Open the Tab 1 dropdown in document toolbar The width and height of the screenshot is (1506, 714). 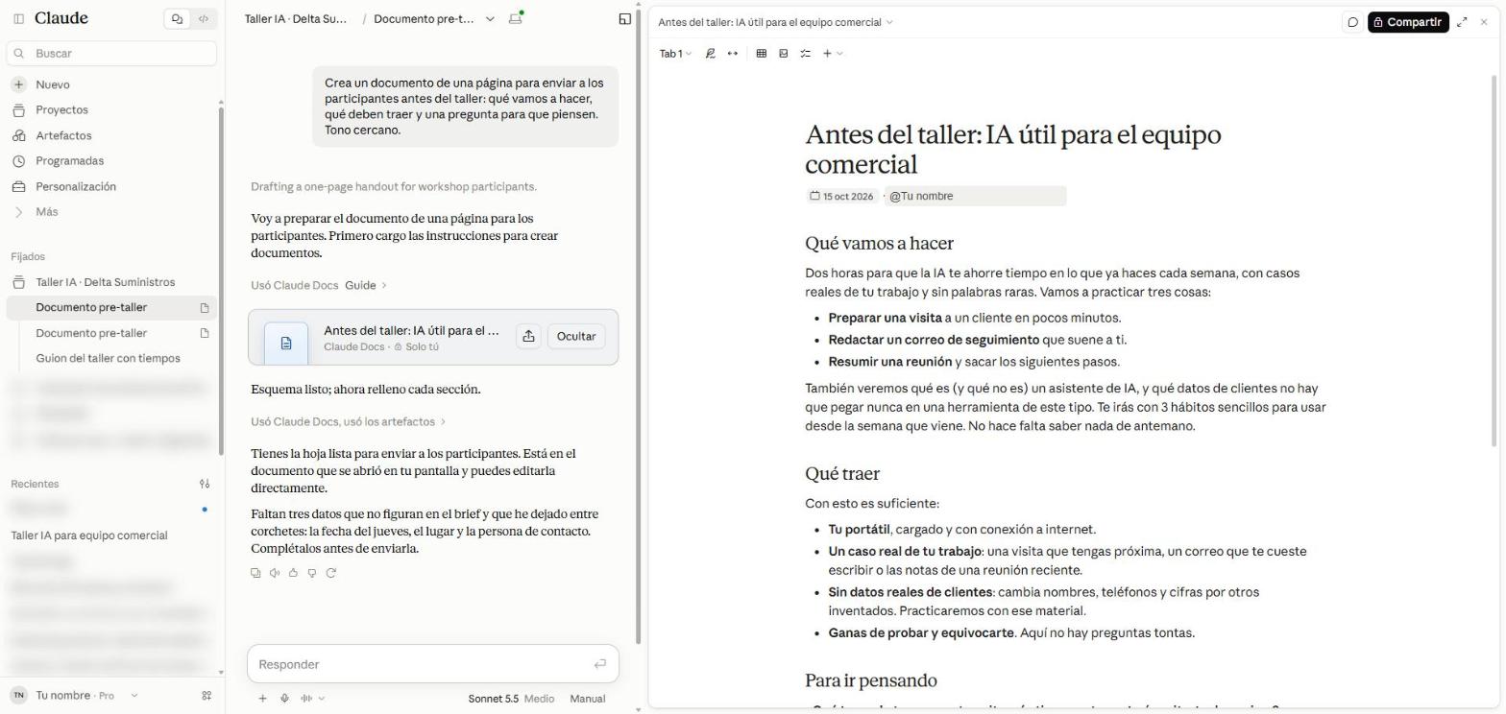[675, 54]
